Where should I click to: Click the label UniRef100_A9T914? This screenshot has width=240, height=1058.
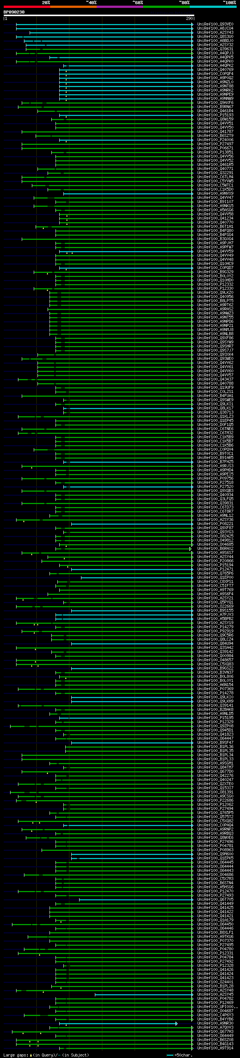point(215,1049)
